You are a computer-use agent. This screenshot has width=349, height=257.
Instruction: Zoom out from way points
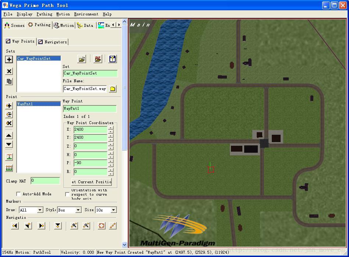(86, 226)
